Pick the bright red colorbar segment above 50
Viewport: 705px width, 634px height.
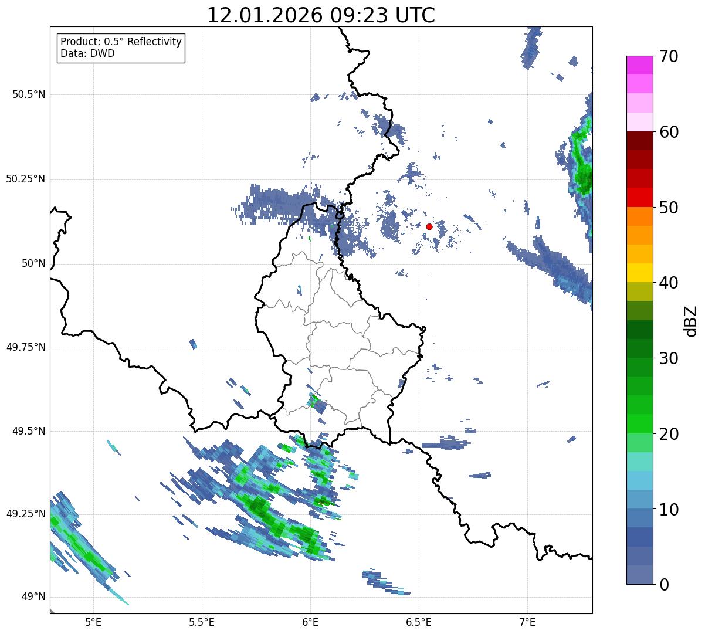pos(639,197)
